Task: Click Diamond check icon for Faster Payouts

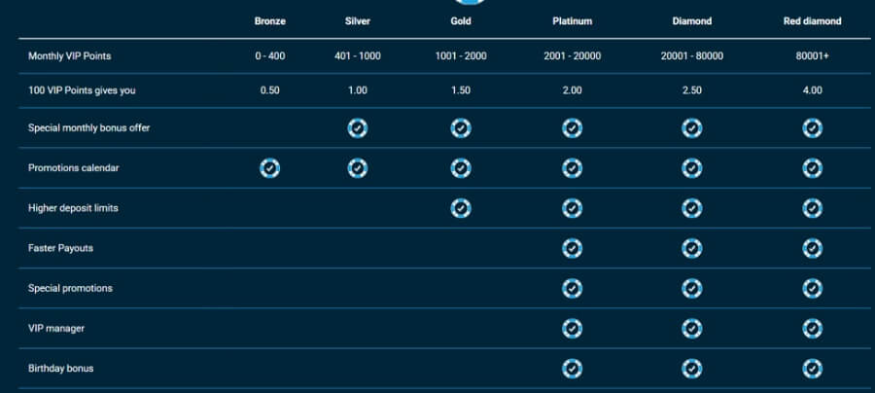Action: point(692,248)
